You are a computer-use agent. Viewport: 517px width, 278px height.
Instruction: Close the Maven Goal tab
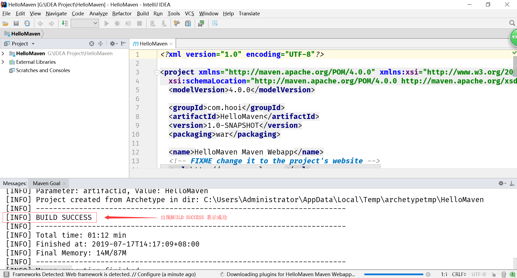tap(64, 184)
